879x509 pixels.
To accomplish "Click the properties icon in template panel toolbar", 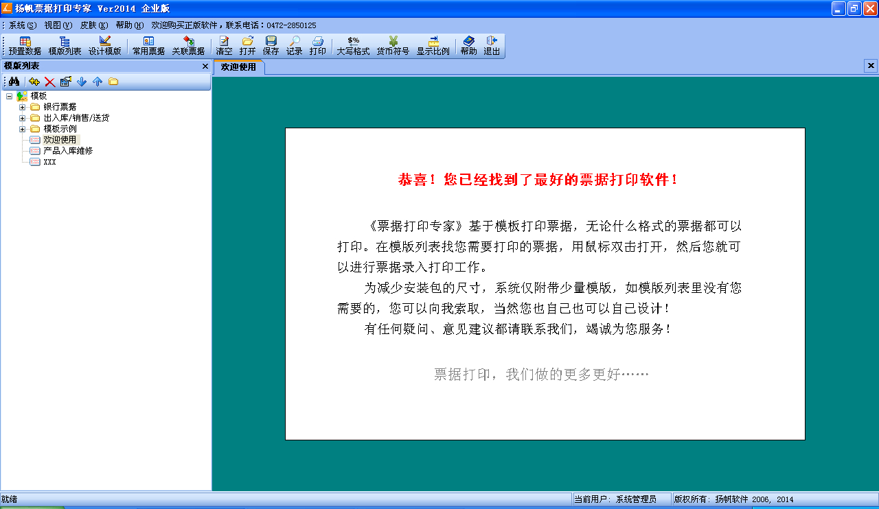I will pyautogui.click(x=66, y=82).
